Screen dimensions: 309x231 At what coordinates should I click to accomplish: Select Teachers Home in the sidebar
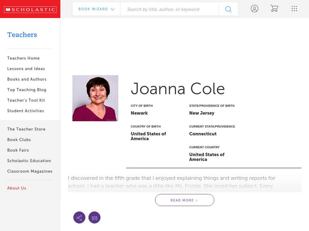23,58
